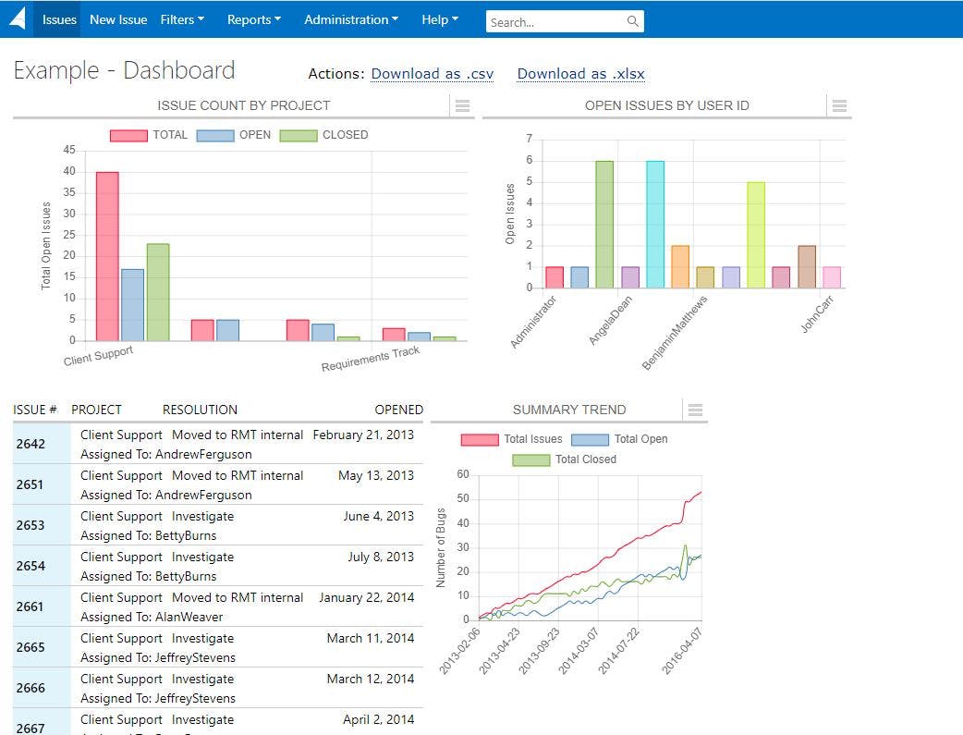Click the yellow-green bar of height five
The height and width of the screenshot is (735, 963).
(756, 235)
